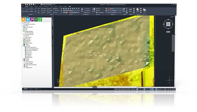Open the purple satellite icon in Analist panel

click(32, 19)
